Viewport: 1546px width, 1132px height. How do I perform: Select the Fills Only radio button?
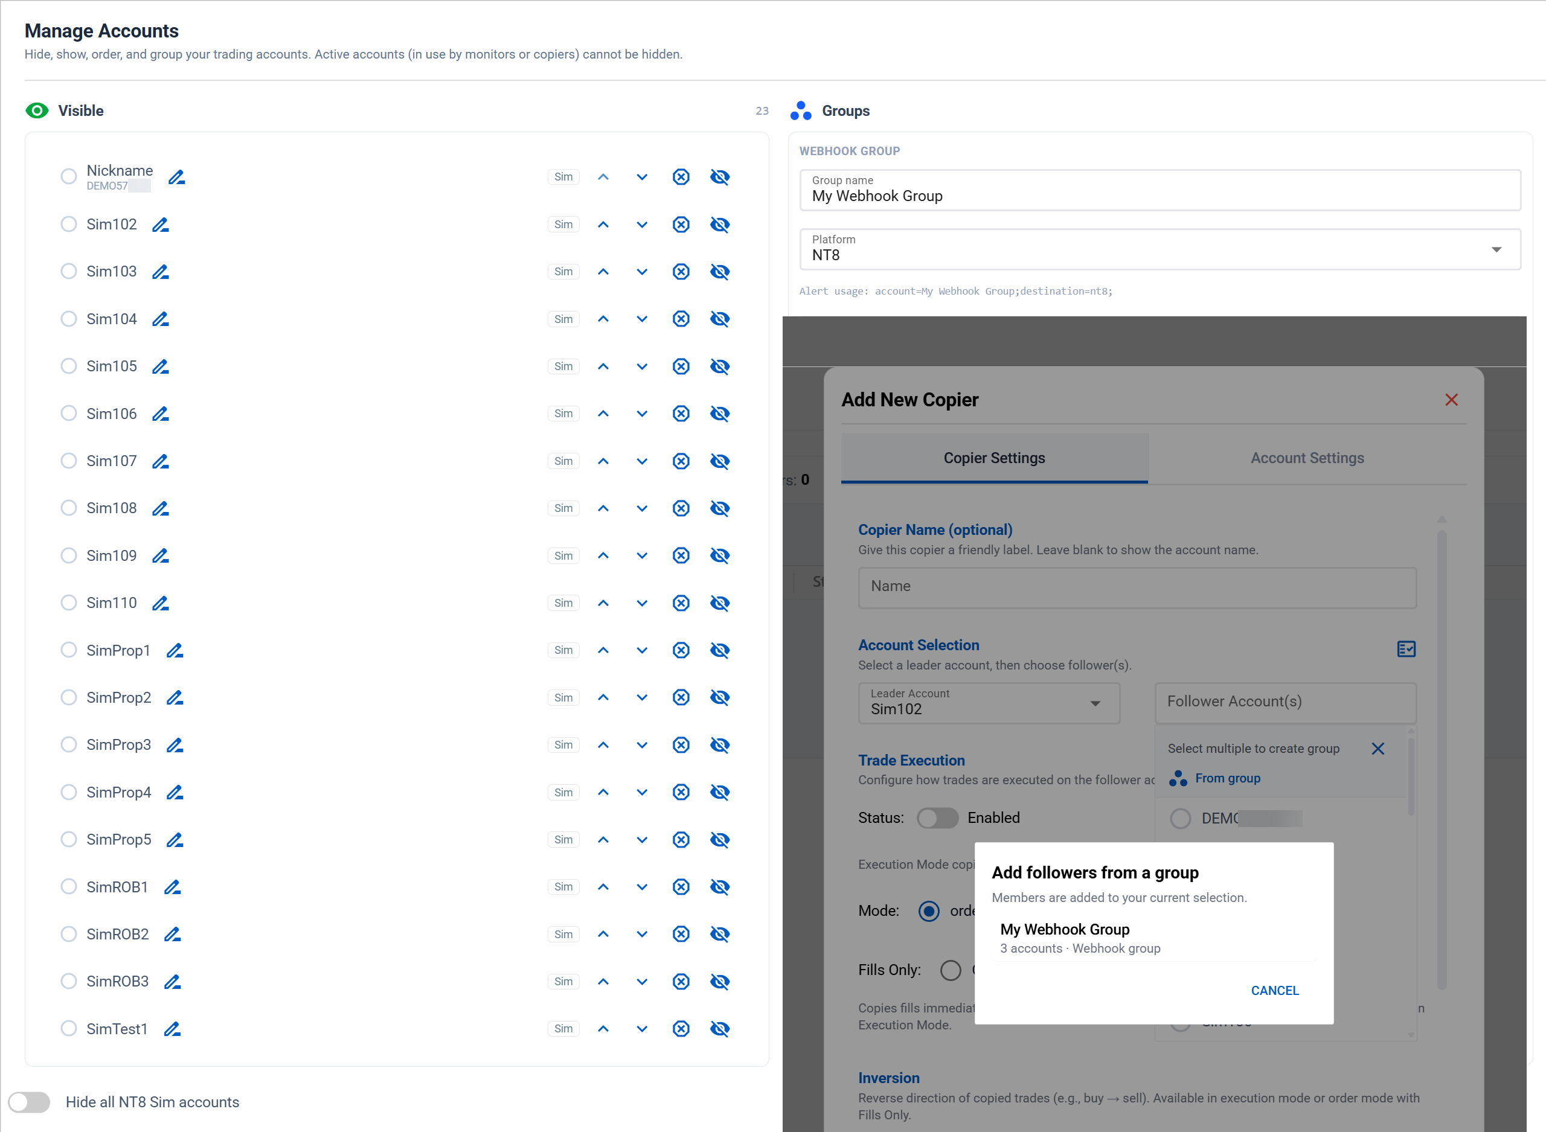[x=951, y=970]
